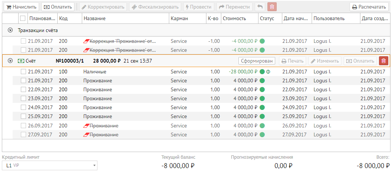Image resolution: width=392 pixels, height=174 pixels.
Task: Toggle the select-all checkbox in table header
Action: (x=23, y=18)
